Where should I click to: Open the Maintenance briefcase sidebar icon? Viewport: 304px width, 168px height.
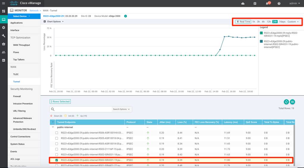tap(4, 44)
